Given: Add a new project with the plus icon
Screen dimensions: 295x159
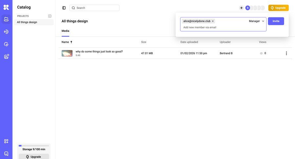Looking at the screenshot, I should point(50,16).
